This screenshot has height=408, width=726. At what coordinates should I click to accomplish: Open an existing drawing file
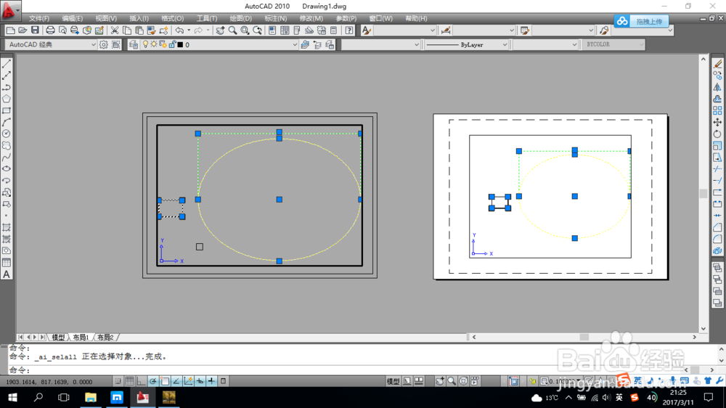coord(23,30)
